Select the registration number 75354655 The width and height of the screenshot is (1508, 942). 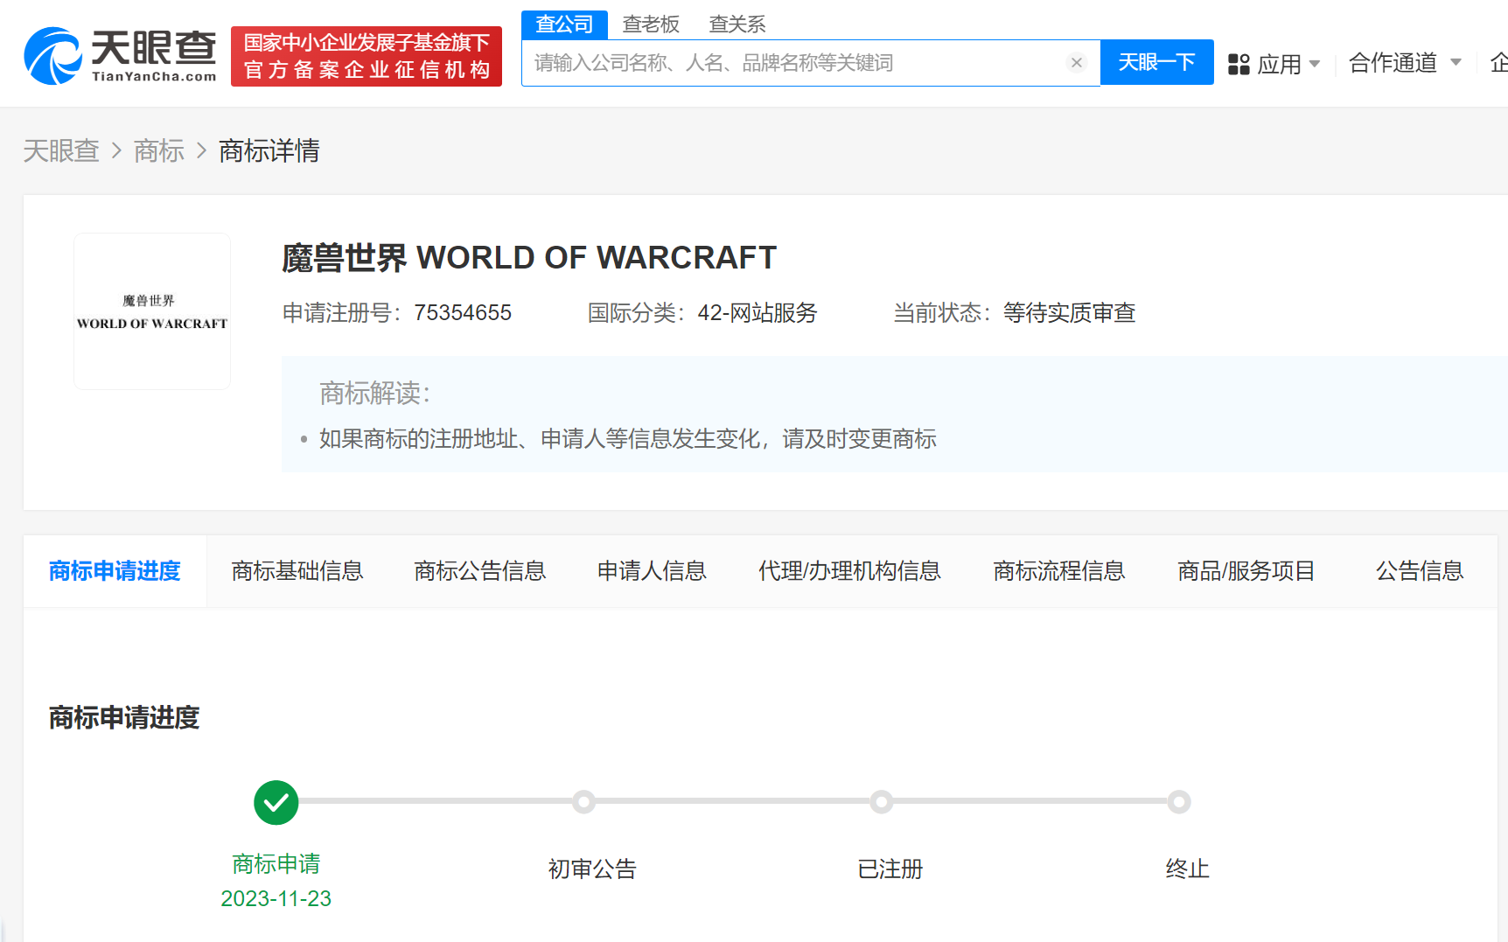pyautogui.click(x=463, y=312)
